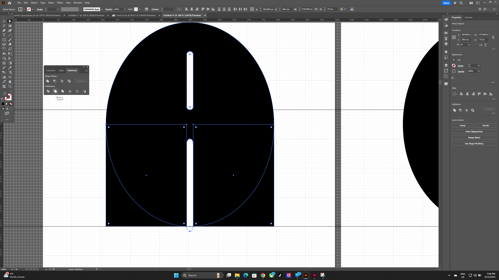Switch to the Libraries tab
This screenshot has height=280, width=499.
(468, 17)
